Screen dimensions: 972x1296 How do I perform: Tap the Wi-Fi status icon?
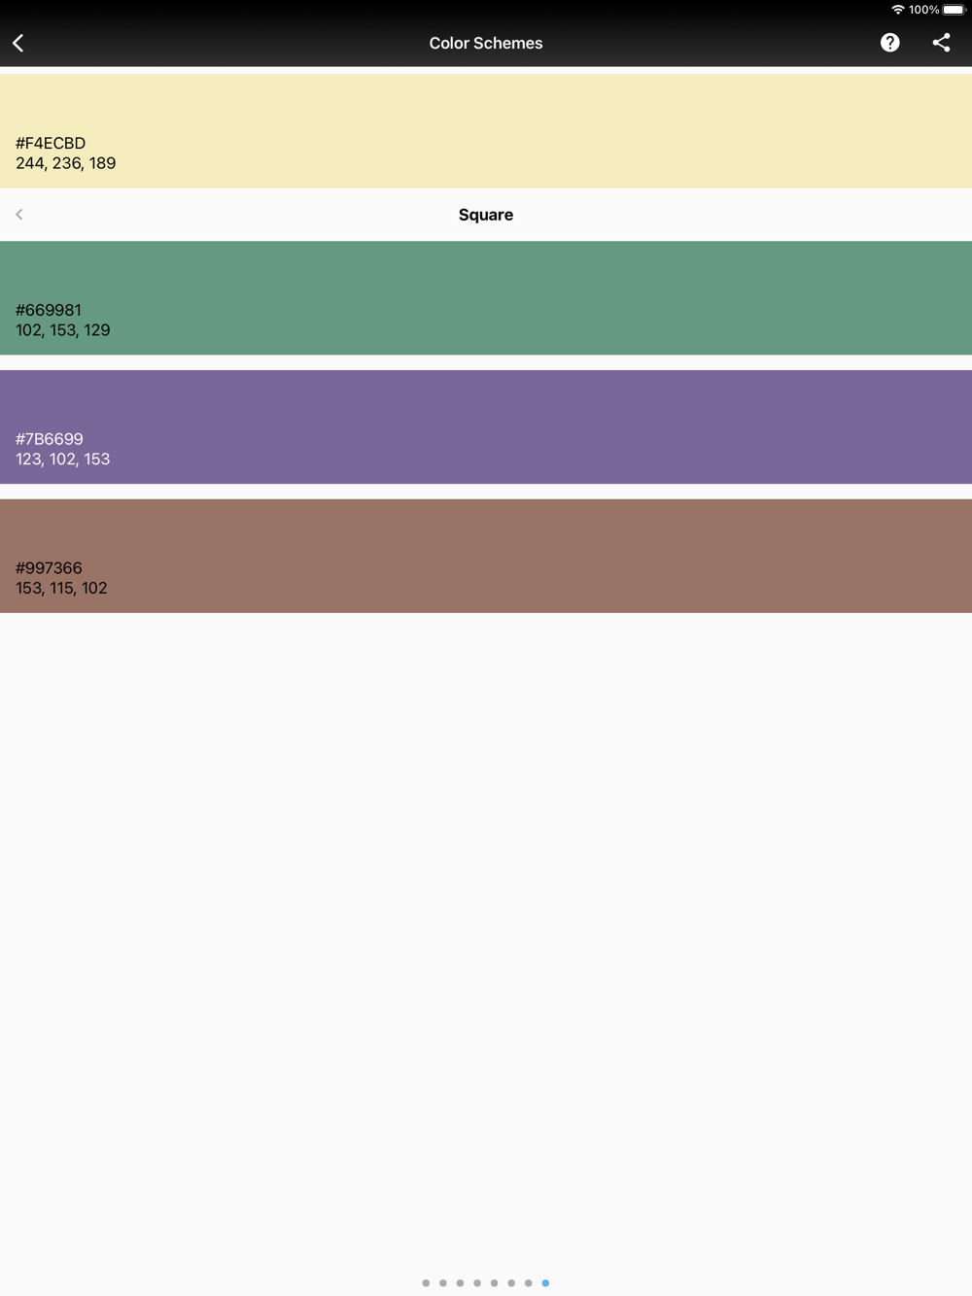coord(897,10)
